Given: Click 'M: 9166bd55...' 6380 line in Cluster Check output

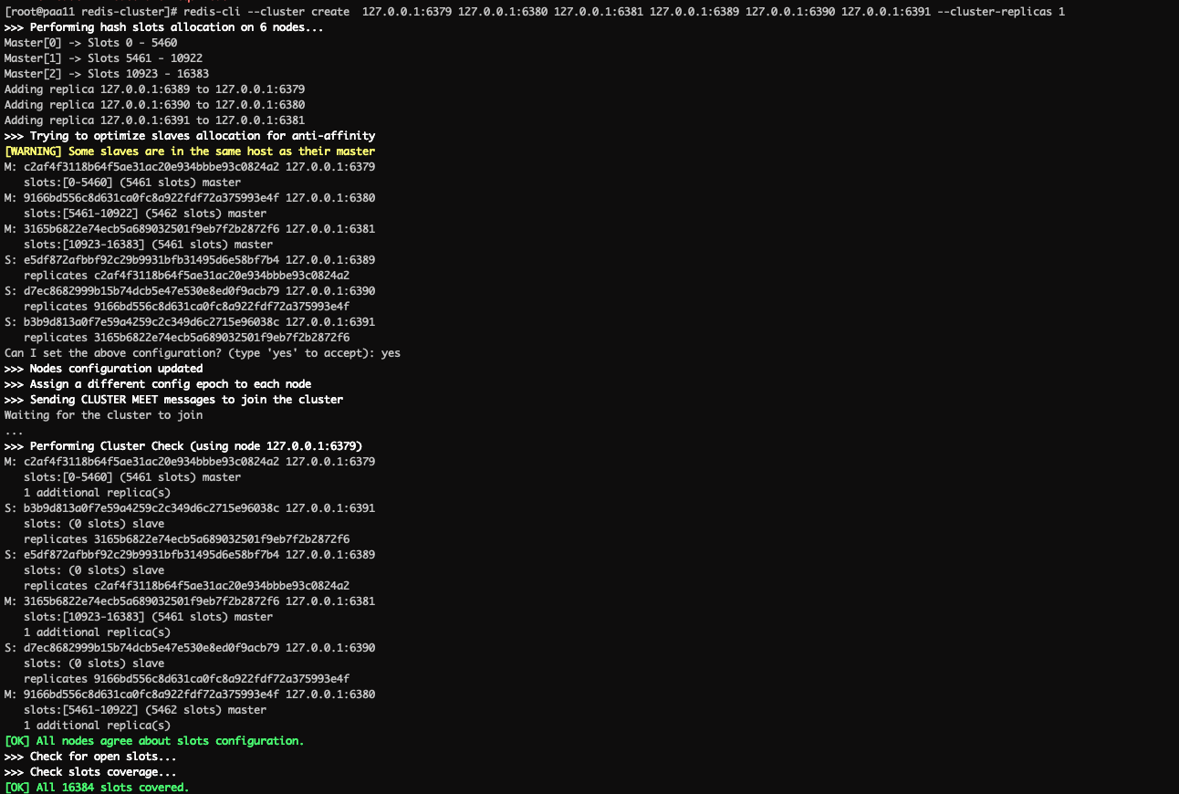Looking at the screenshot, I should tap(190, 695).
